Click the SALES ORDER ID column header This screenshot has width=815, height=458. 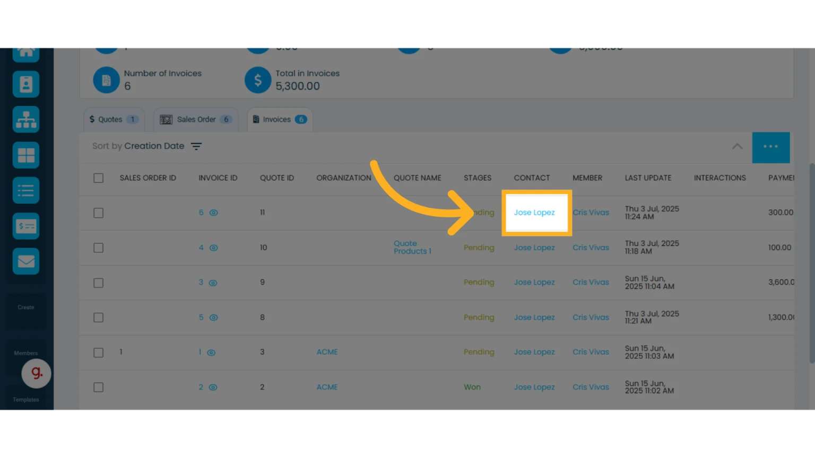point(148,178)
